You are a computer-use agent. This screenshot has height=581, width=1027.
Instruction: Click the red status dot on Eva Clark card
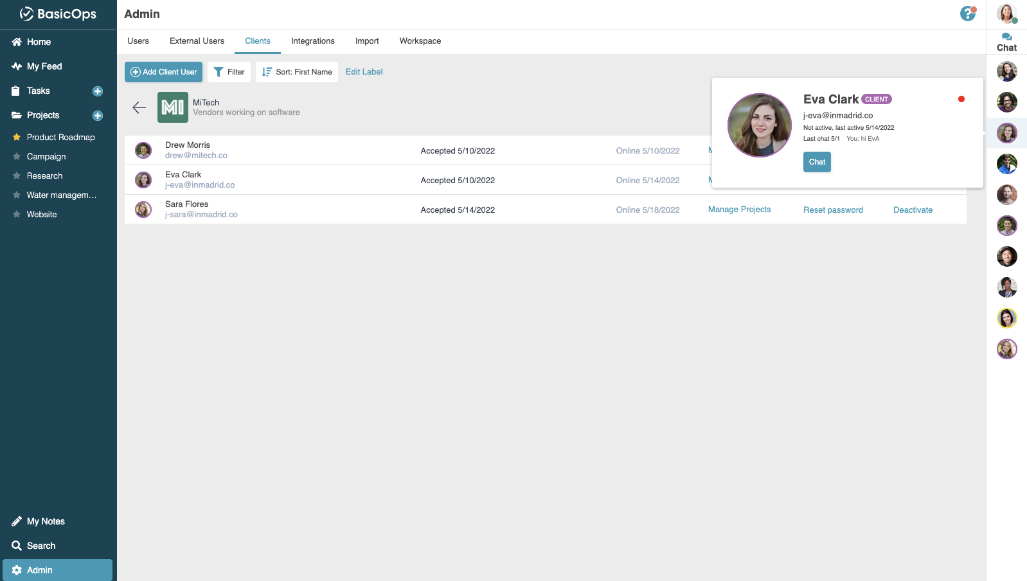pos(961,99)
